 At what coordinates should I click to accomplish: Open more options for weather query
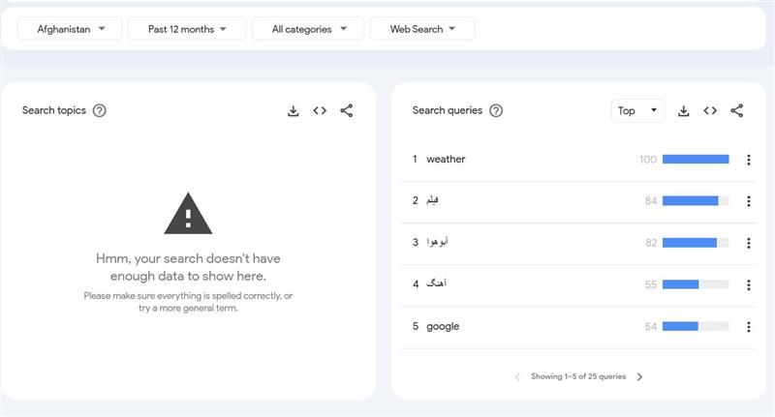click(x=748, y=160)
